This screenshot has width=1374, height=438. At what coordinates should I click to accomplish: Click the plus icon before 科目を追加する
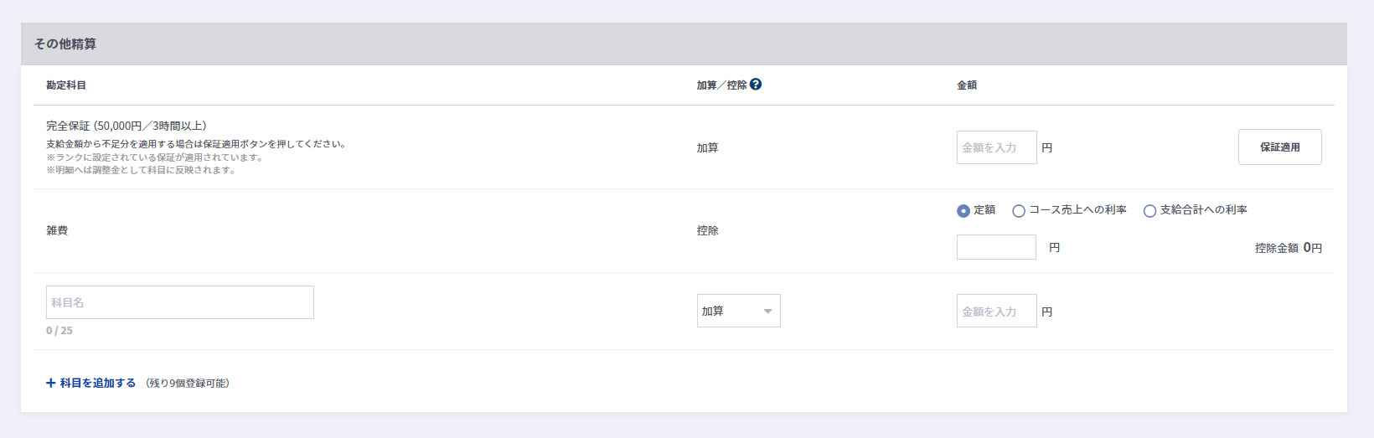click(51, 383)
